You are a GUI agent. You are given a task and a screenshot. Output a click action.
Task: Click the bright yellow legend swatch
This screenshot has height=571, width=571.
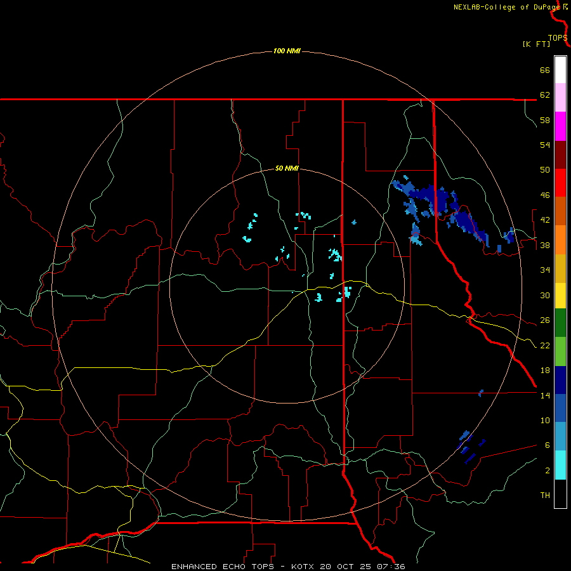click(x=560, y=296)
